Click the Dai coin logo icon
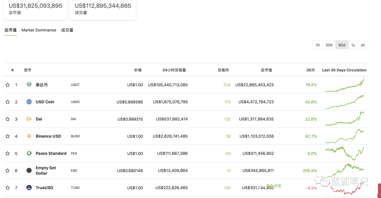This screenshot has height=198, width=381. coord(29,119)
